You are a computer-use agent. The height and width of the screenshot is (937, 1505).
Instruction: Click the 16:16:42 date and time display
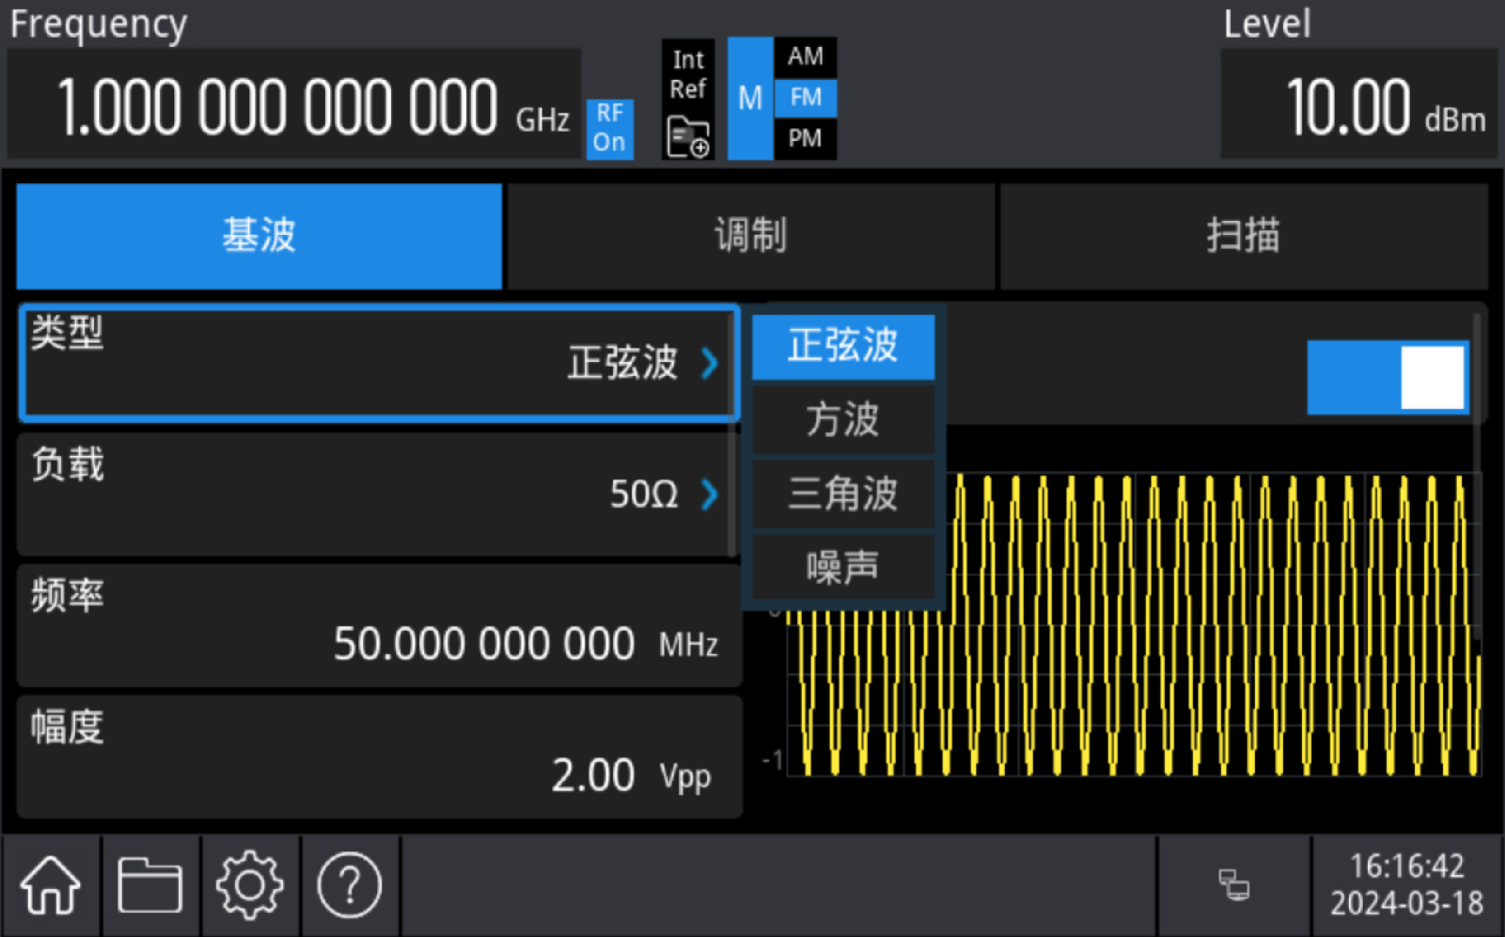pos(1406,885)
